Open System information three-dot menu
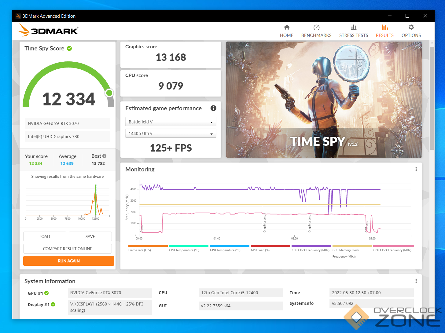Viewport: 445px width, 333px height. click(x=416, y=281)
